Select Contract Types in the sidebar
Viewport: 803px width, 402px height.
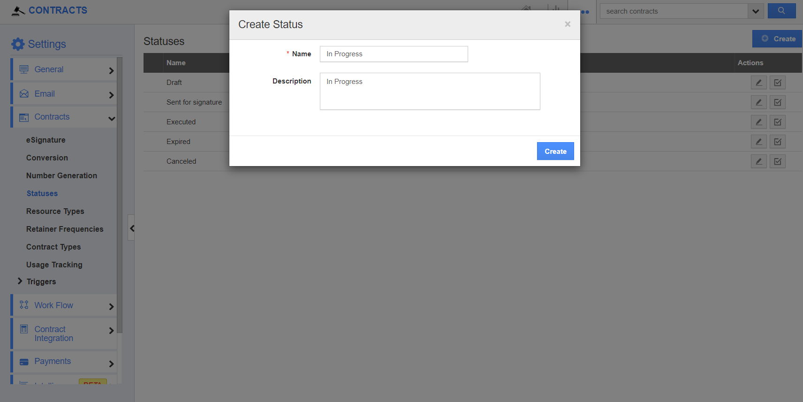click(x=53, y=247)
